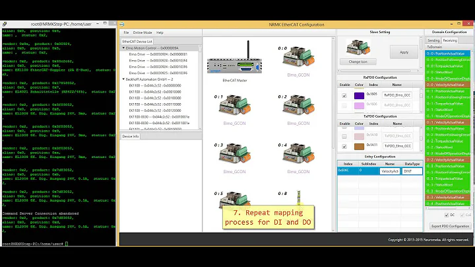Select Elmo Drive 0x00030925 : 0x000103F6 row
Viewport: 475px width, 267px height.
click(x=158, y=73)
